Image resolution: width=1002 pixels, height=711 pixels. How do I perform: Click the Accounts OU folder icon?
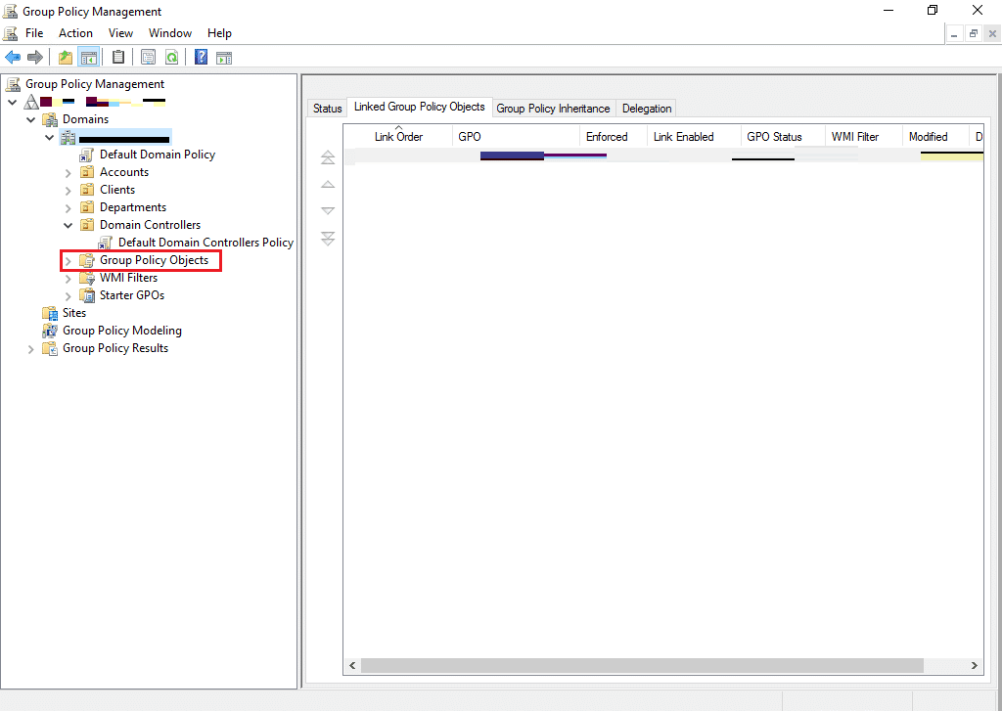(87, 172)
